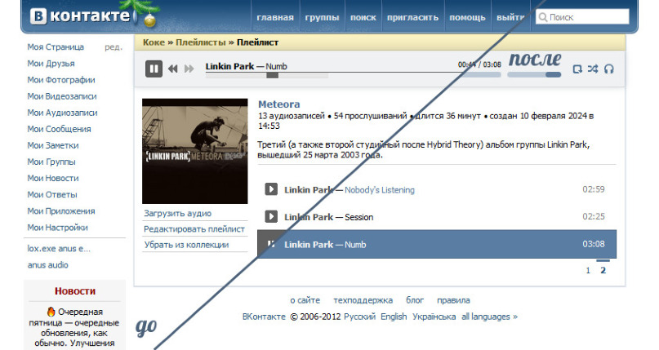659x350 pixels.
Task: Click the Новости heading in the sidebar
Action: [75, 290]
